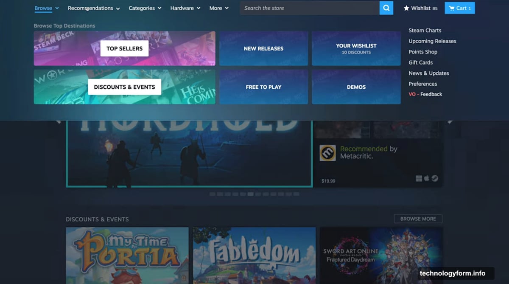The image size is (509, 284).
Task: Open News & Updates link
Action: coord(429,73)
